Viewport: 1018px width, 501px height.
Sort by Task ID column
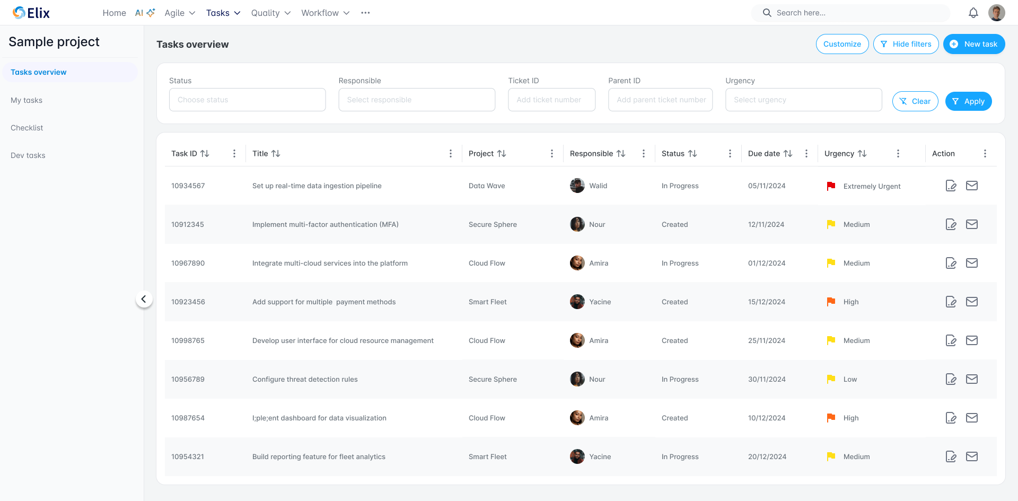tap(205, 153)
